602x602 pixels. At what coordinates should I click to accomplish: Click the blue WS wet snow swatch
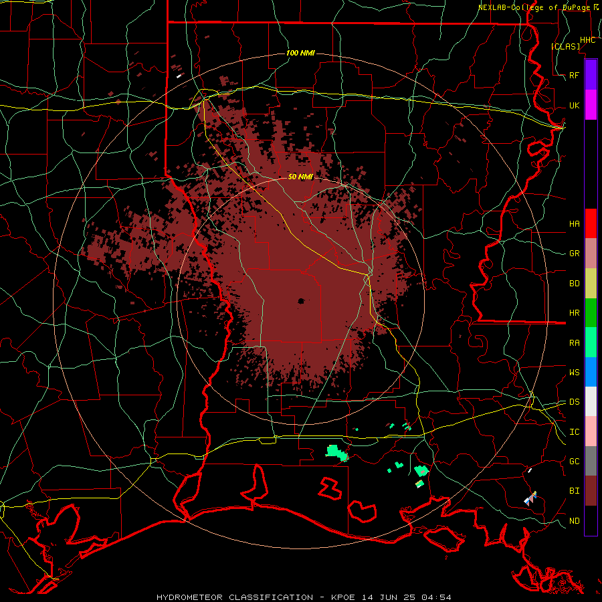591,372
